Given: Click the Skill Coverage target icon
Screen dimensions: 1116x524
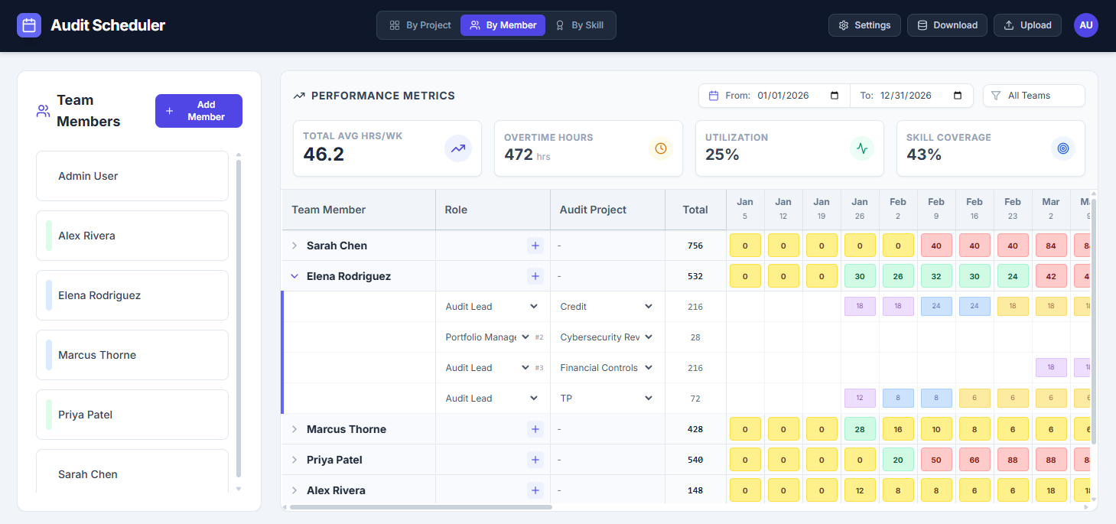Looking at the screenshot, I should coord(1062,148).
